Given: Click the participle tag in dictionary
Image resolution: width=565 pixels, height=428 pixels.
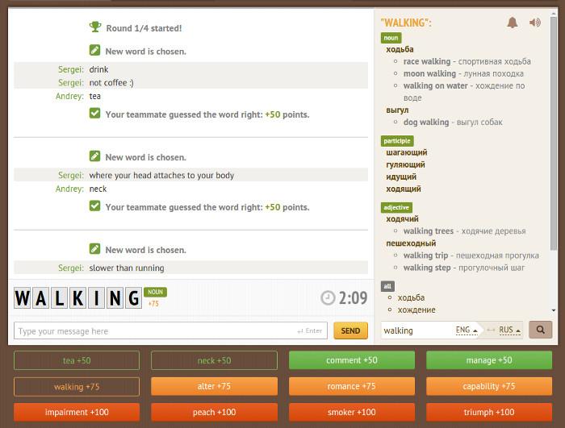Looking at the screenshot, I should click(397, 141).
